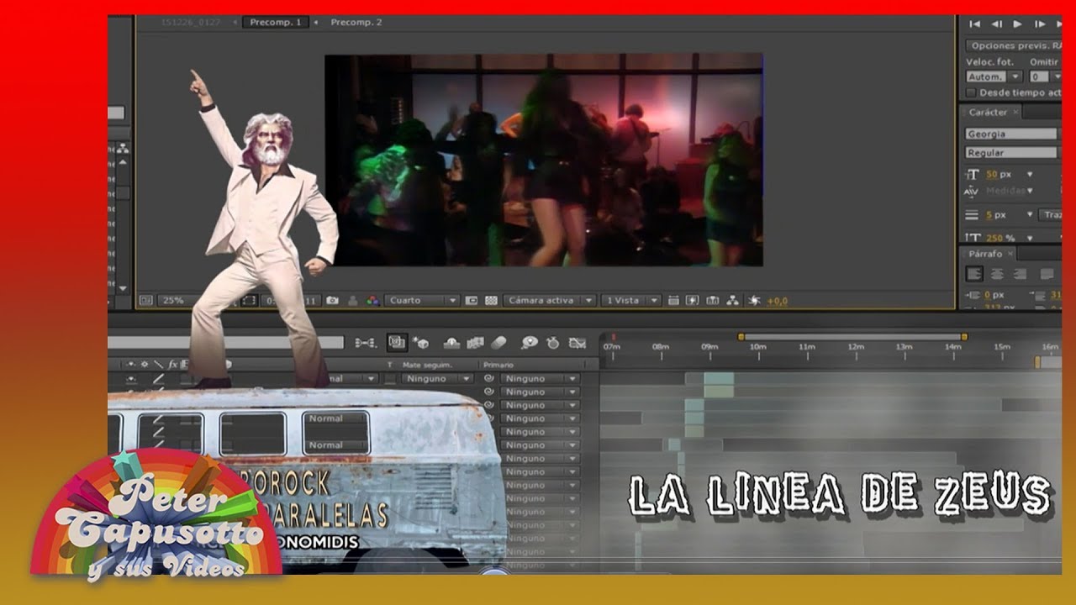Click the Mate seguim. column header
This screenshot has width=1076, height=605.
click(427, 365)
